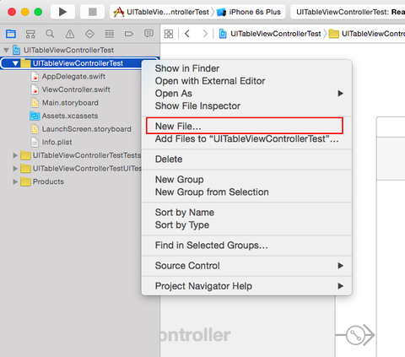Open the Breakpoint navigator icon

point(129,34)
